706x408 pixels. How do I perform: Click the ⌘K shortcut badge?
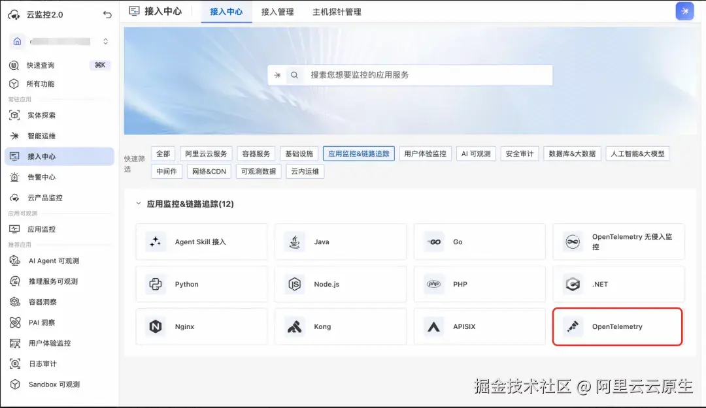tap(100, 65)
